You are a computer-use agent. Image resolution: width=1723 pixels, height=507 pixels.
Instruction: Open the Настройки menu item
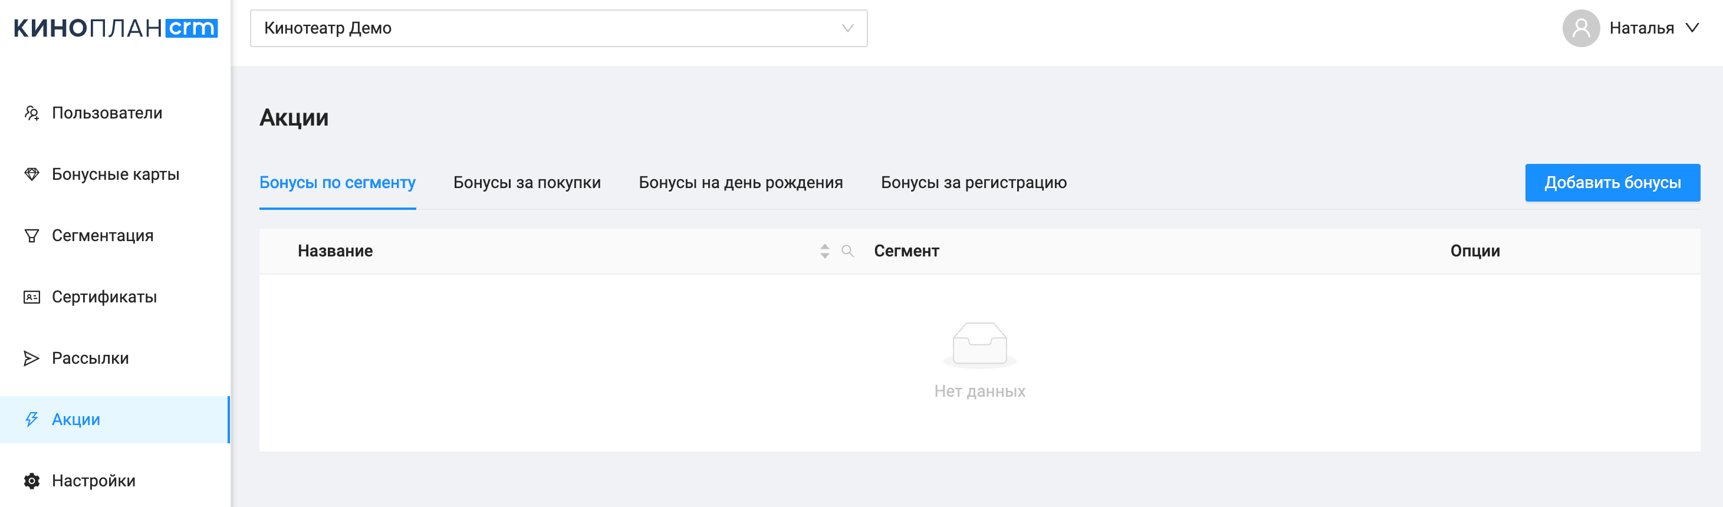(x=114, y=481)
